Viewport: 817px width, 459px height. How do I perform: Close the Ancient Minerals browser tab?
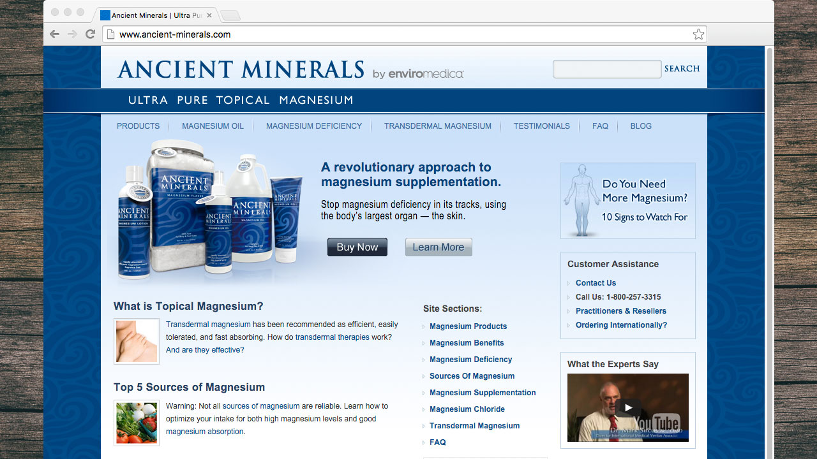pyautogui.click(x=209, y=15)
